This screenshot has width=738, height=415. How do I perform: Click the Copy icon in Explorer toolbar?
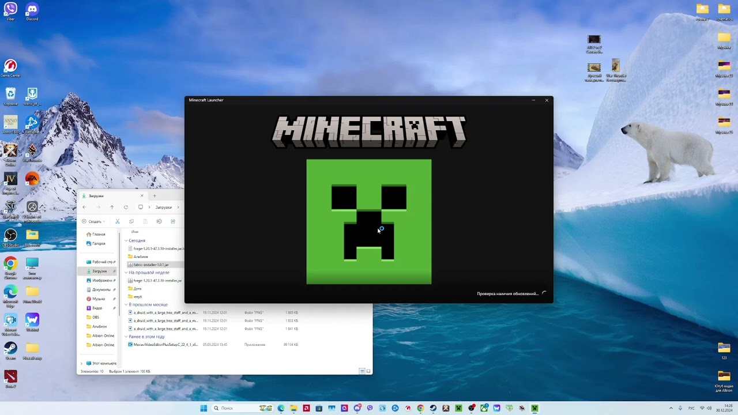[x=131, y=221]
